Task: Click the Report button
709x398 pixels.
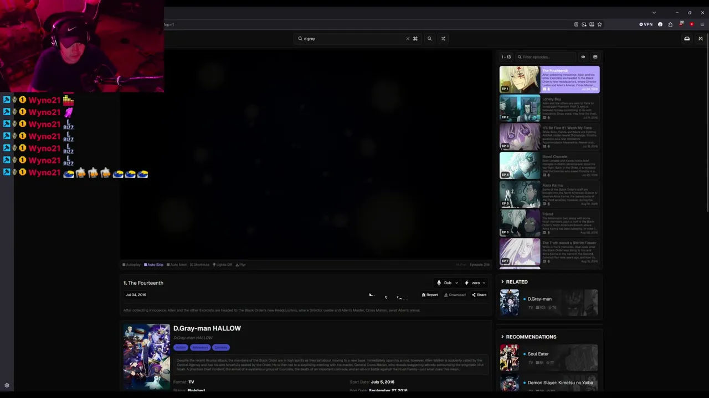Action: pyautogui.click(x=430, y=295)
